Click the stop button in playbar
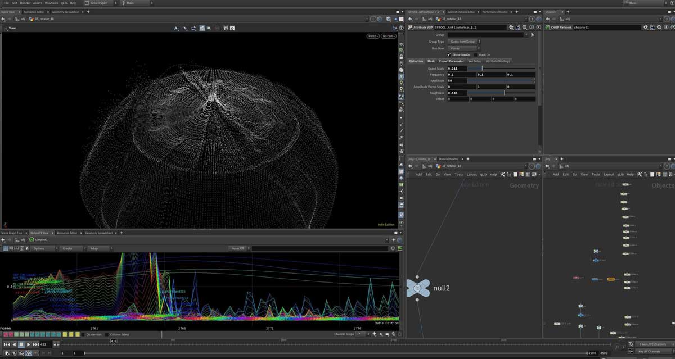Viewport: 675px width, 359px height. 21,344
